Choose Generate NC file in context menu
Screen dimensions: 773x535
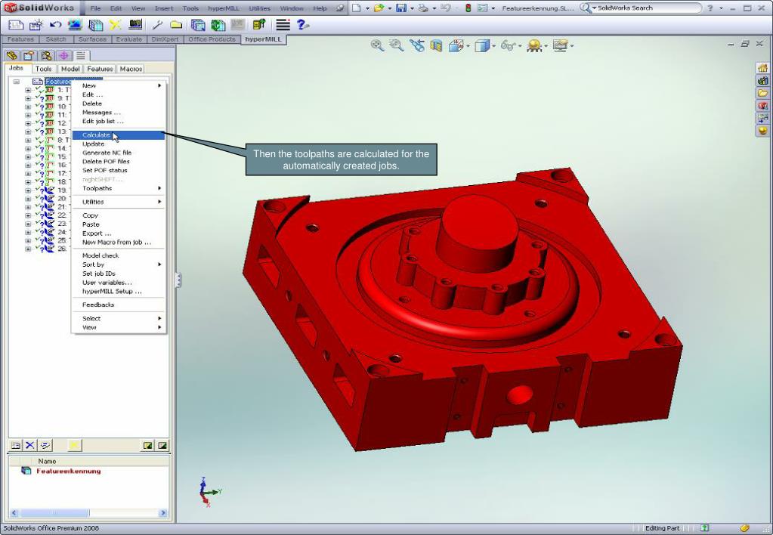click(x=119, y=153)
